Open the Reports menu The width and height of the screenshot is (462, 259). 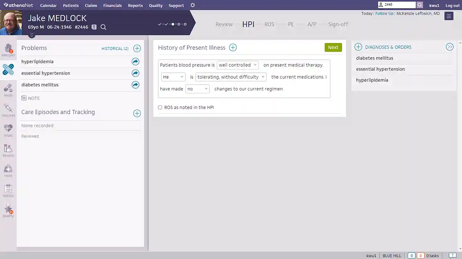pyautogui.click(x=135, y=5)
